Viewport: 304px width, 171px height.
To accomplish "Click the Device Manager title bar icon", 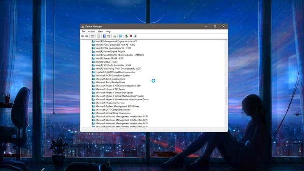I will tap(83, 27).
